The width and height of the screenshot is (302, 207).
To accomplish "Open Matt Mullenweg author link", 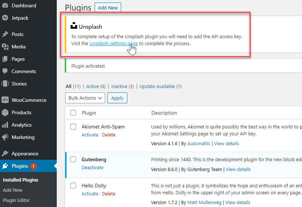I will [204, 202].
